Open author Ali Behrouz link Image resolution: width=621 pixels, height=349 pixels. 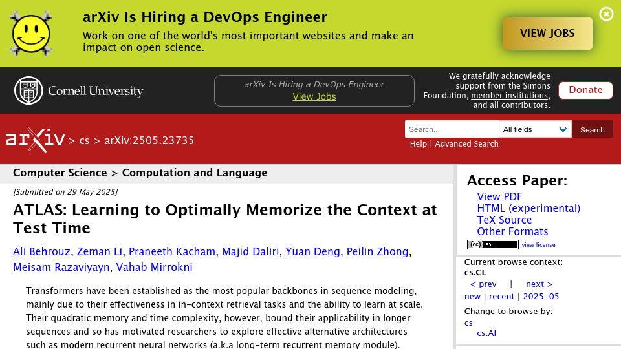point(41,251)
